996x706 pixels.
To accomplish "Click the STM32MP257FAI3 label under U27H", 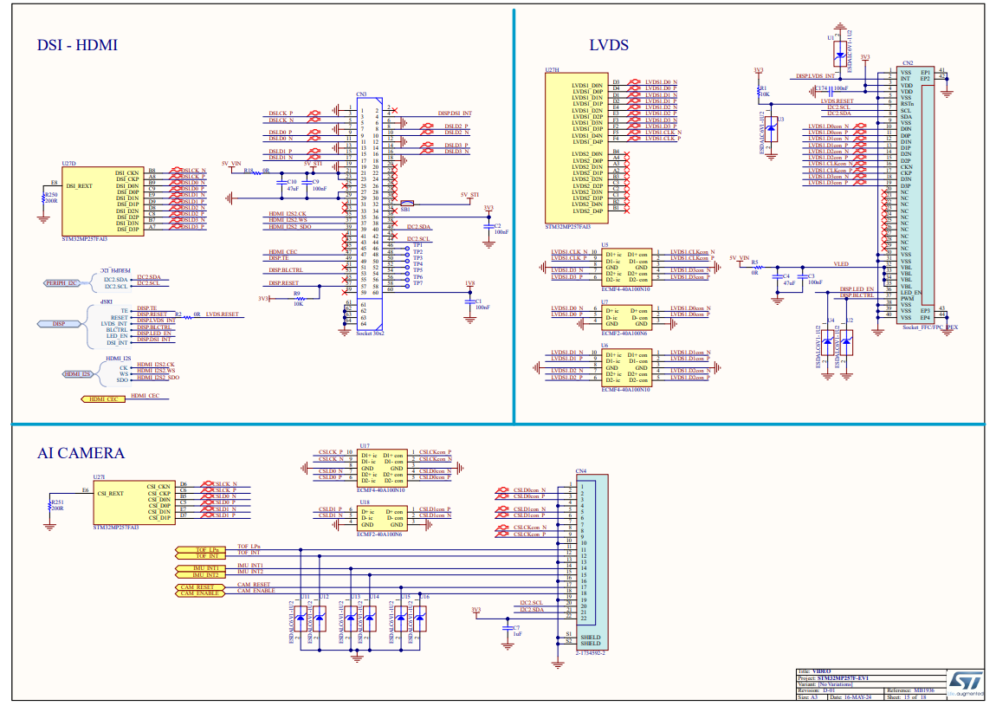I will point(568,227).
